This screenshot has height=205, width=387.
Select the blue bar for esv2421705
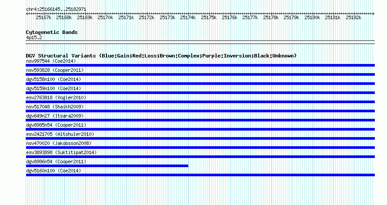tap(200, 138)
